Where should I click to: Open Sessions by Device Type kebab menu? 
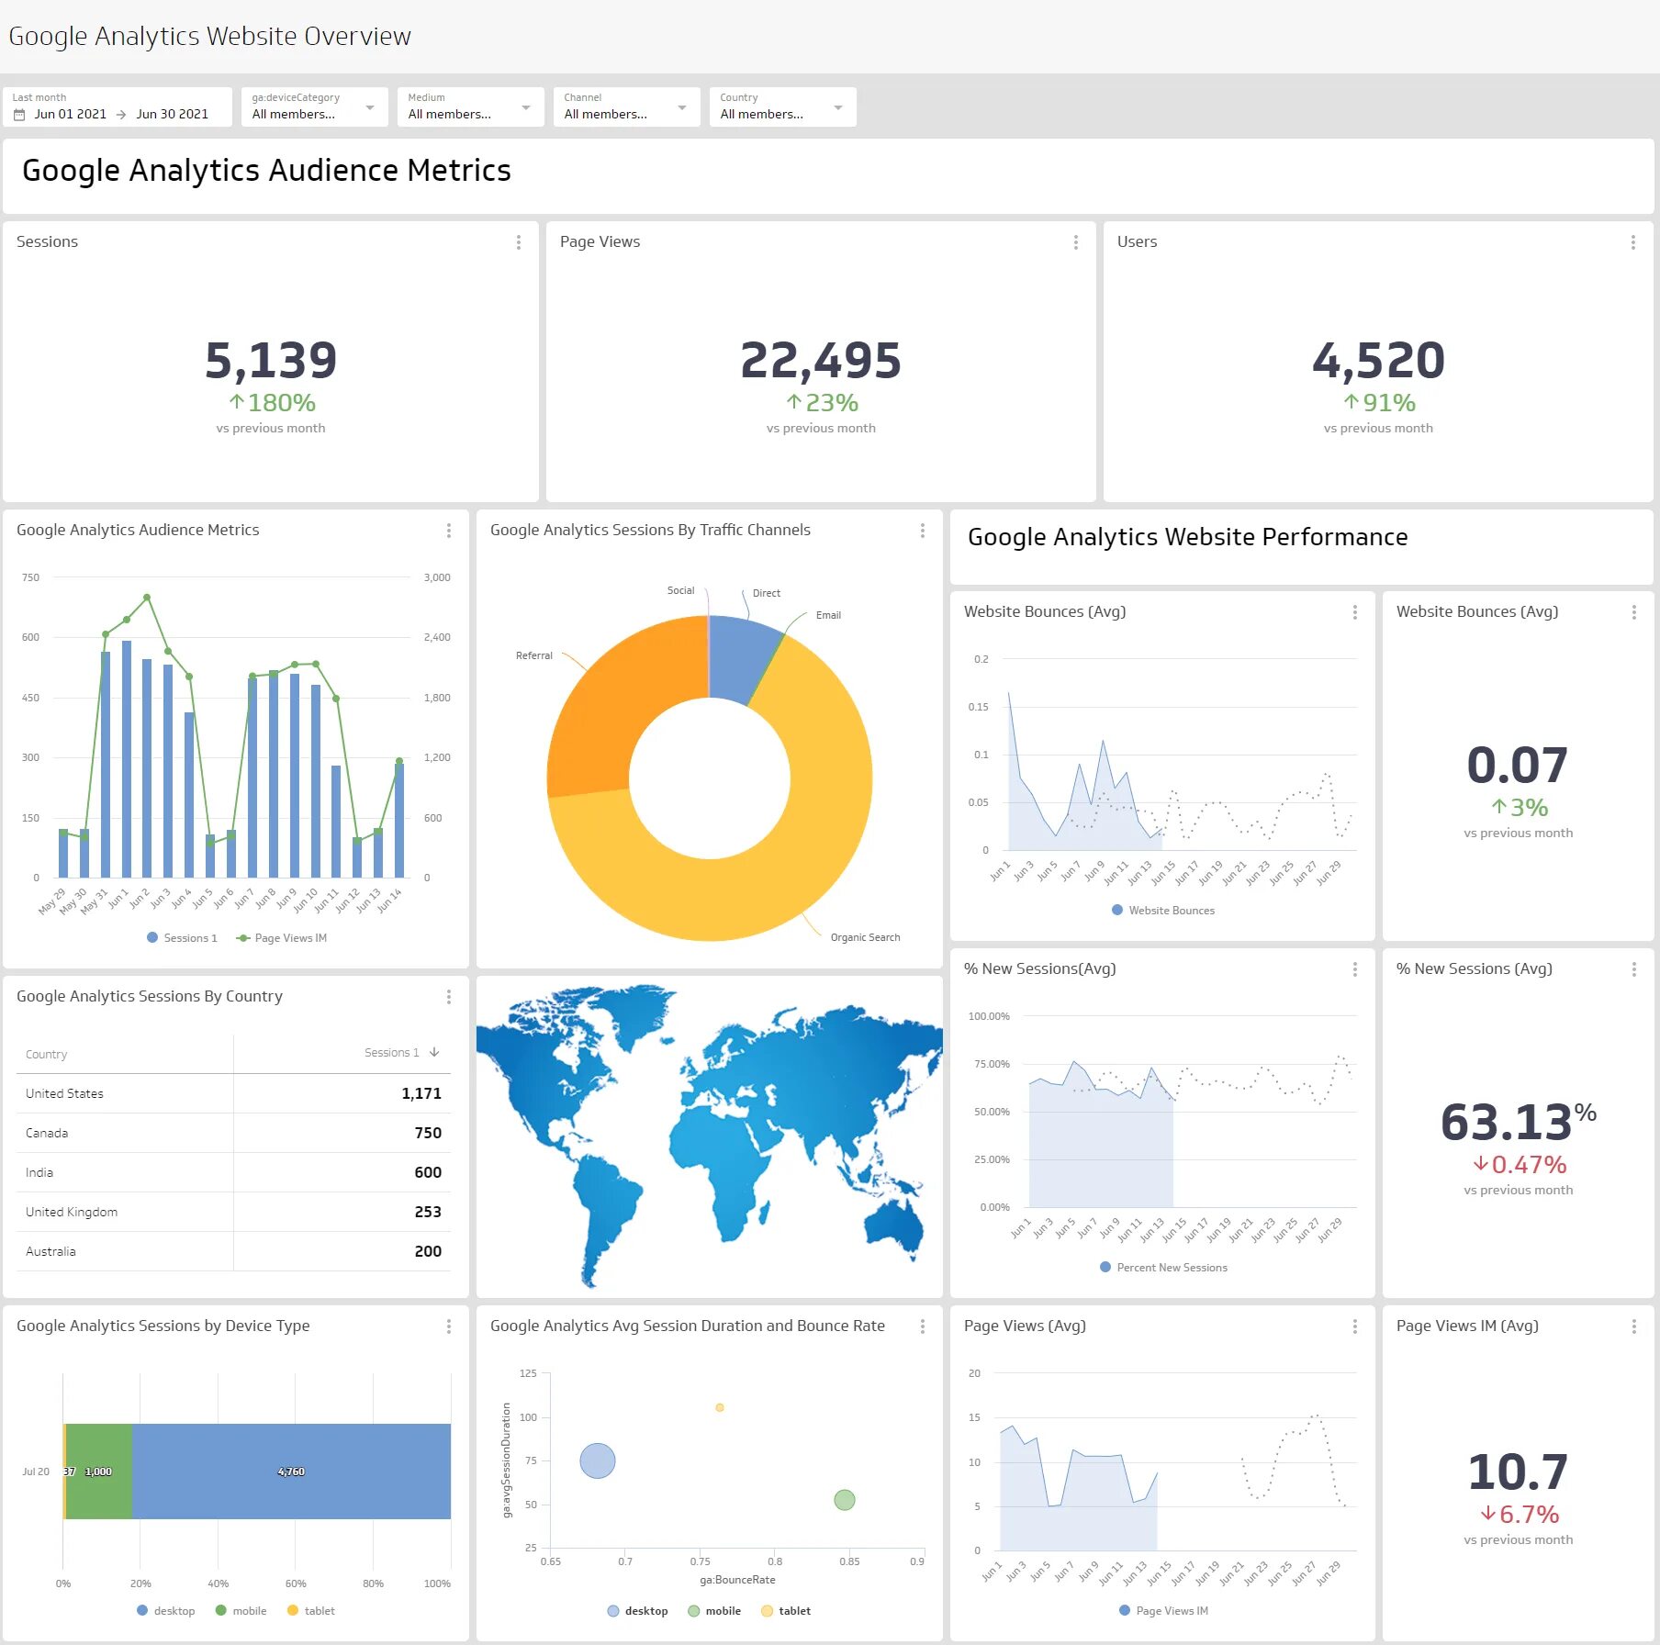tap(449, 1326)
